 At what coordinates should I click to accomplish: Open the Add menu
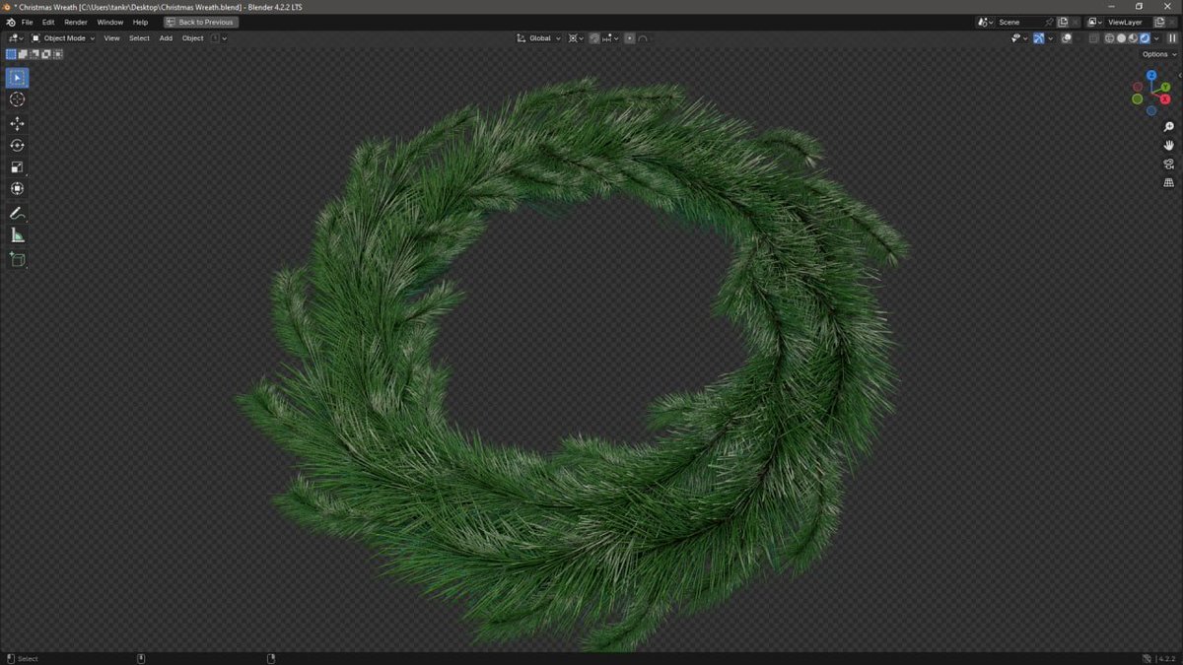point(165,37)
